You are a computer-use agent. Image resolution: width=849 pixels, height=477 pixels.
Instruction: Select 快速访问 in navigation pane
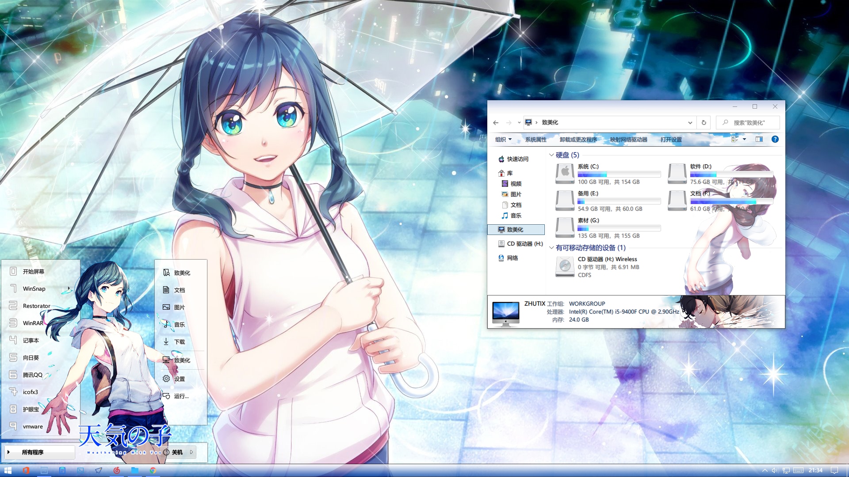(517, 159)
